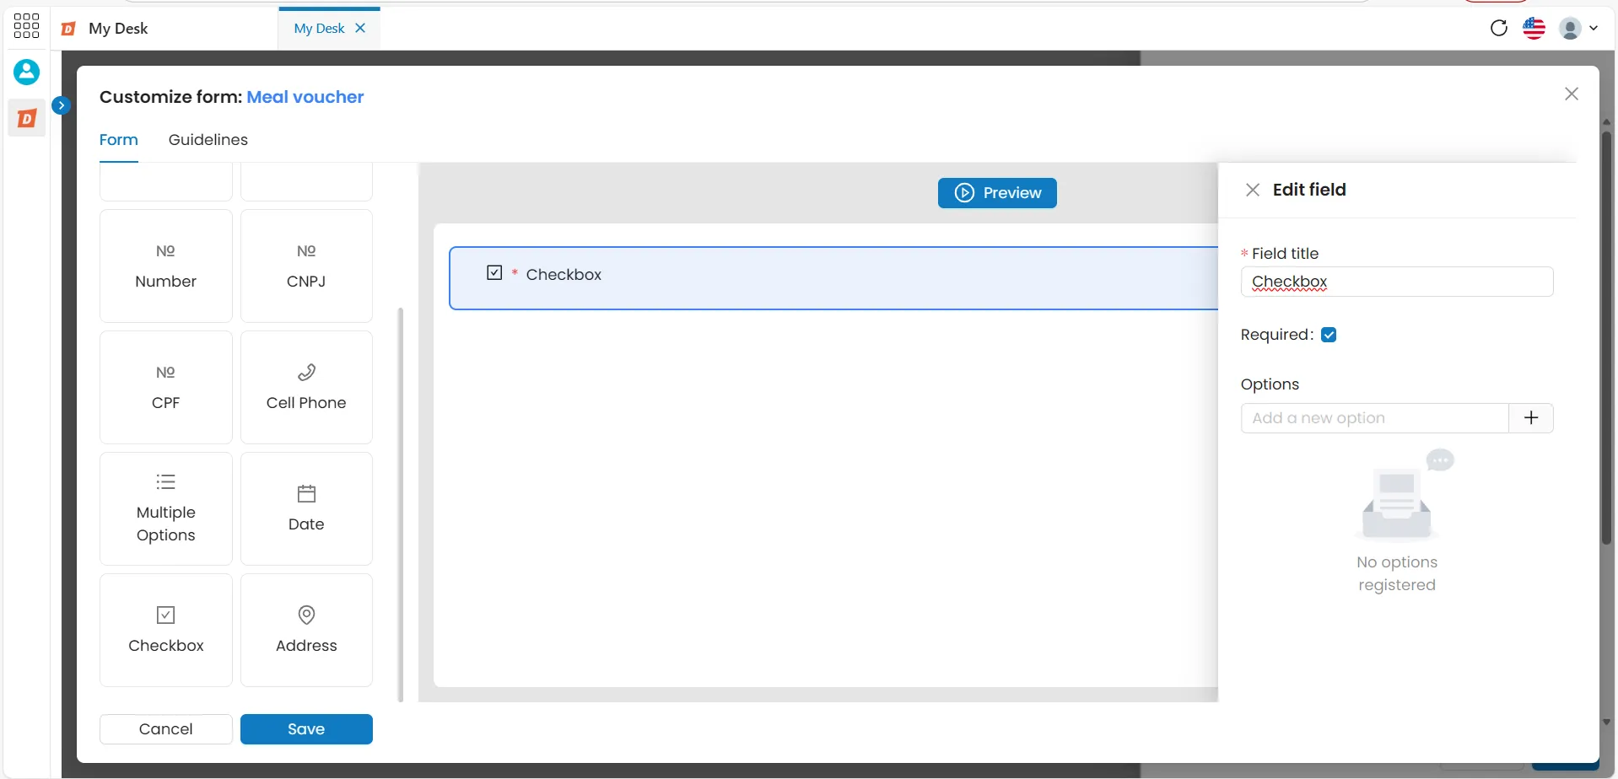
Task: Click the Add a new option input
Action: [1375, 418]
